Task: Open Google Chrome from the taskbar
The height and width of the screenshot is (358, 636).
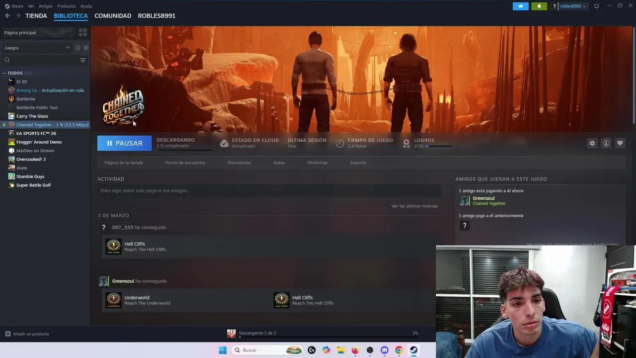Action: click(x=398, y=350)
